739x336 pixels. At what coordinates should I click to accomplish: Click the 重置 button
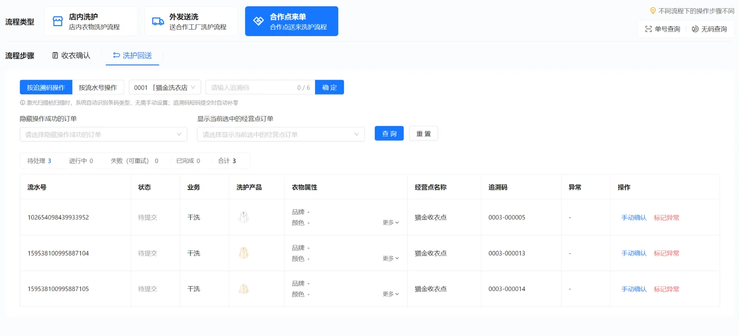[x=424, y=134]
